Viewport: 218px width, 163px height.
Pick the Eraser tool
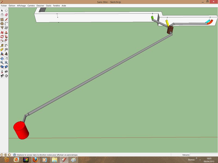pos(6,15)
